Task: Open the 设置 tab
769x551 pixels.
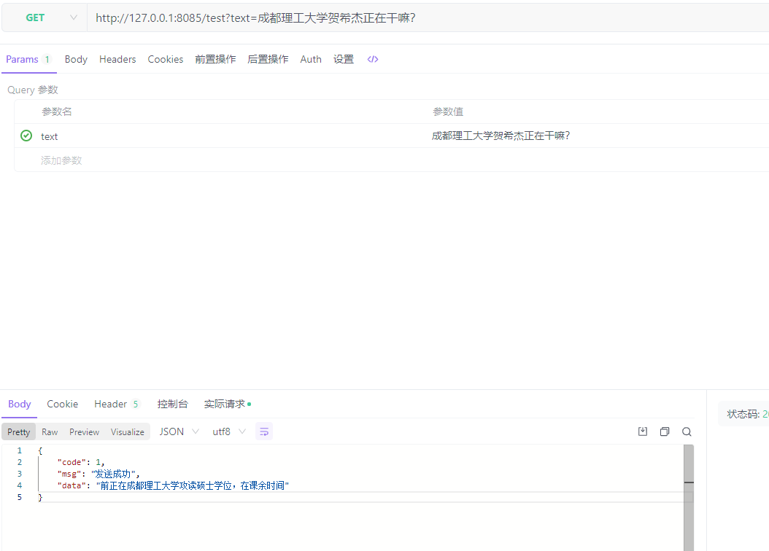Action: point(344,59)
